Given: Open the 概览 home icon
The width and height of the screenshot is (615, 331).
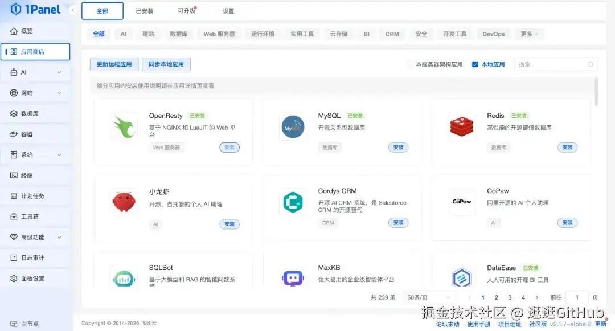Looking at the screenshot, I should [x=14, y=31].
